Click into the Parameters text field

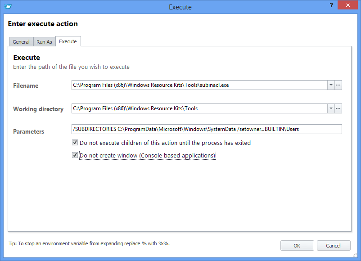(x=207, y=129)
